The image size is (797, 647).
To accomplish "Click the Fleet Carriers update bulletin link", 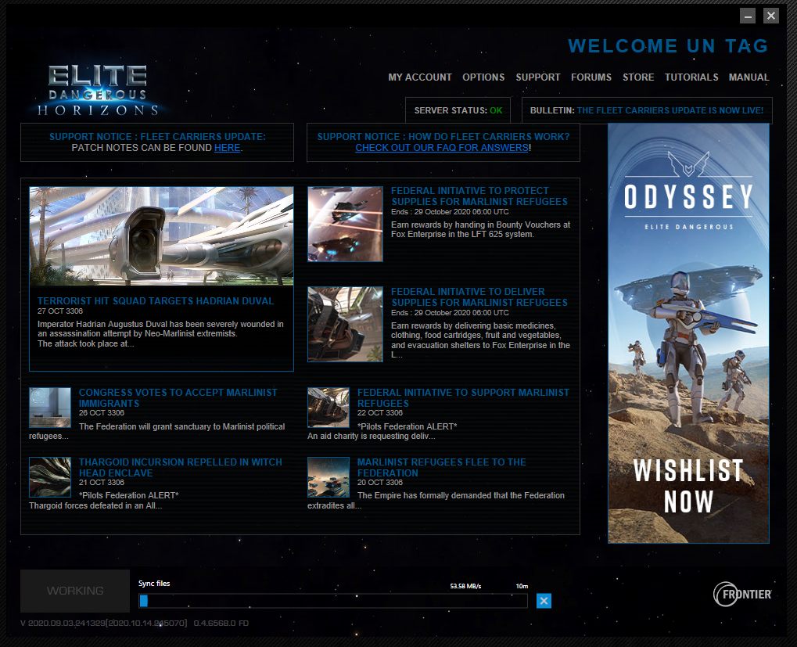I will click(670, 110).
